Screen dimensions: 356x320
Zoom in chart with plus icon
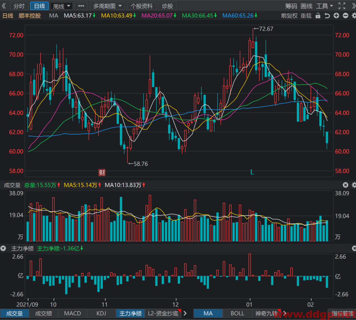coord(336,16)
